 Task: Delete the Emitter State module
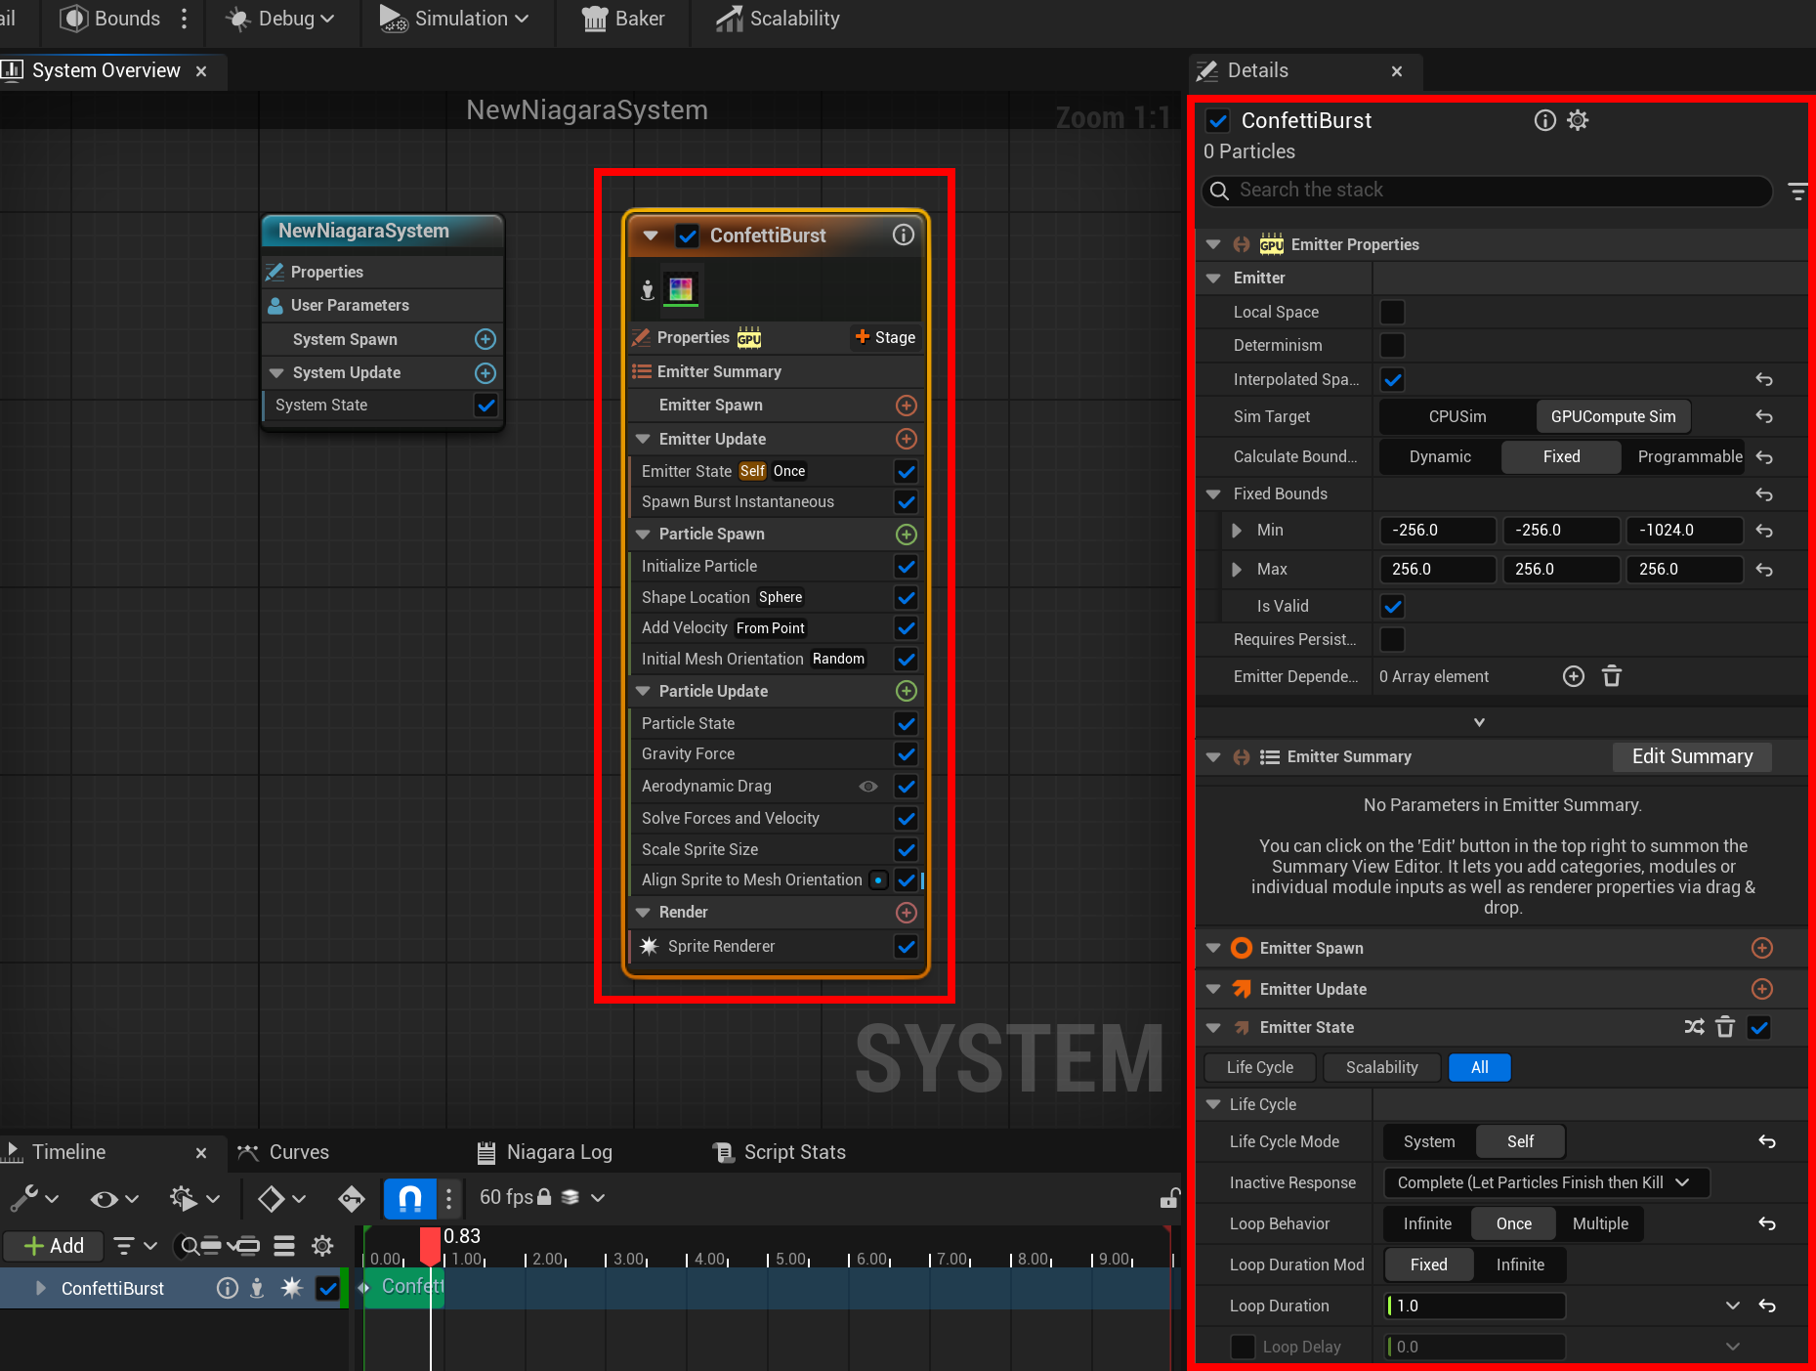[1725, 1027]
